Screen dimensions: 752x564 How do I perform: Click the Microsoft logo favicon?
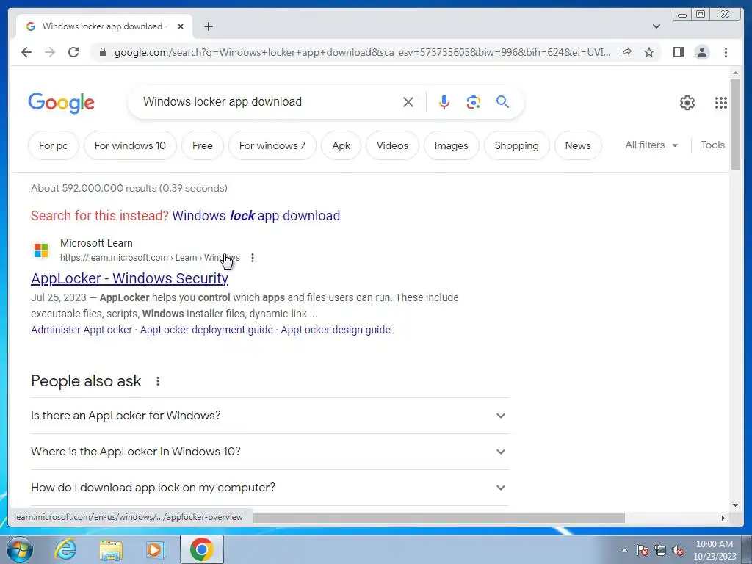tap(41, 250)
